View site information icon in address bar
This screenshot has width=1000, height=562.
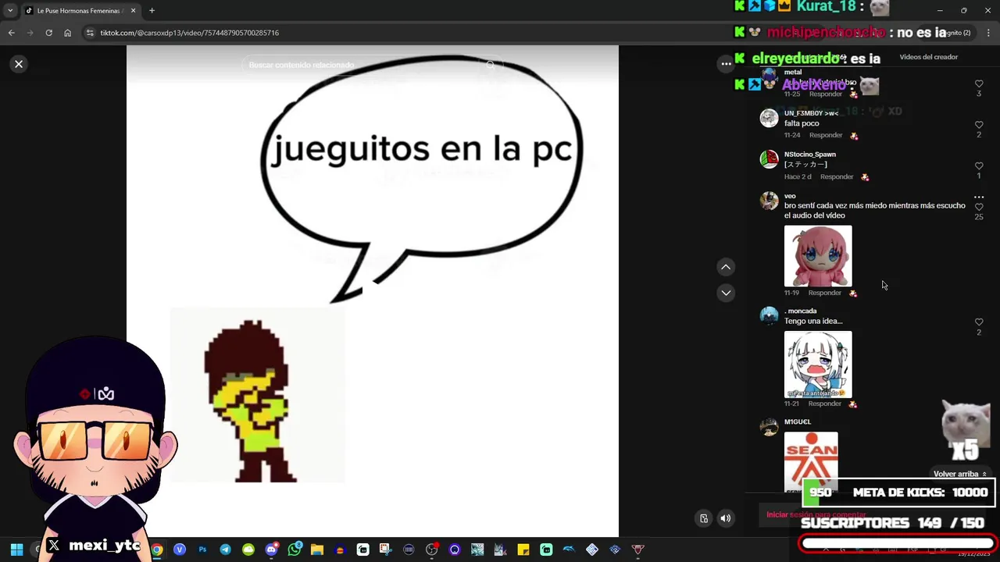click(90, 33)
